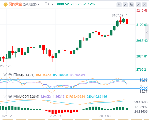149x120 pixels.
Task: Click the 3212.63 price axis label
Action: (142, 11)
